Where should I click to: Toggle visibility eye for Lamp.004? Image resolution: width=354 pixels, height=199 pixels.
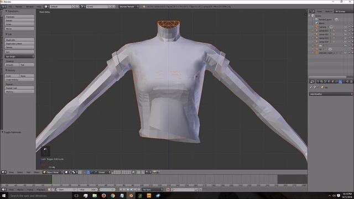coord(345,42)
